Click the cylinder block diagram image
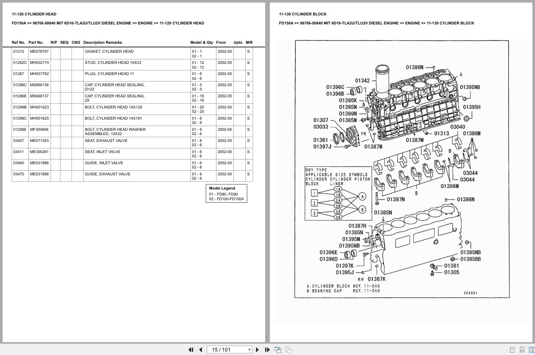Viewport: 535px width, 355px height. pyautogui.click(x=402, y=169)
